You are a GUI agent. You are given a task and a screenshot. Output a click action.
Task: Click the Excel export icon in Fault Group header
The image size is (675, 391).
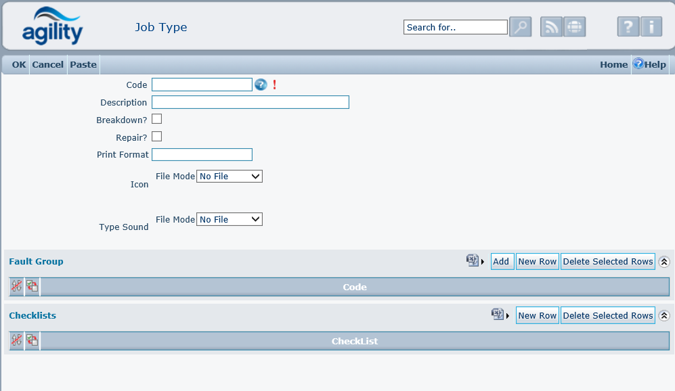[473, 260]
